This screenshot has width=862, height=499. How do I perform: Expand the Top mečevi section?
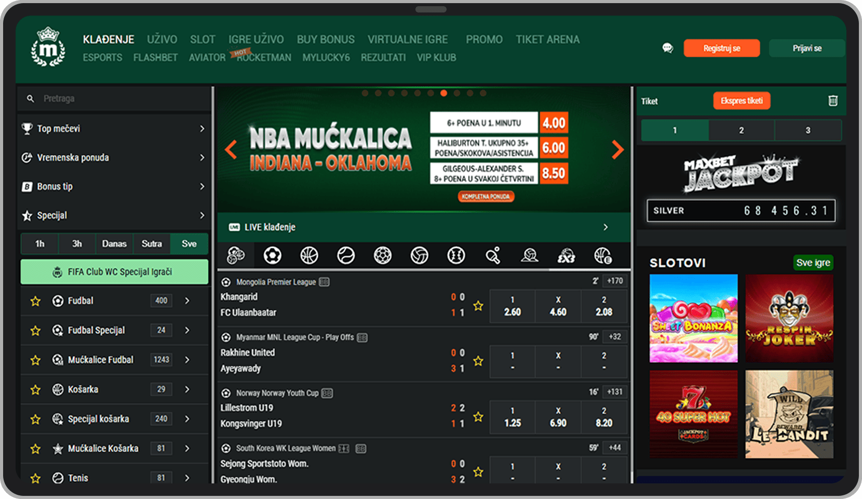coord(202,128)
